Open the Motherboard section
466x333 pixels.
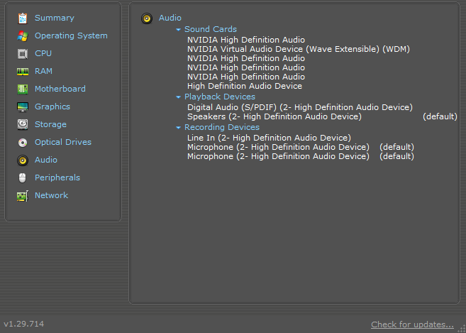[x=60, y=89]
